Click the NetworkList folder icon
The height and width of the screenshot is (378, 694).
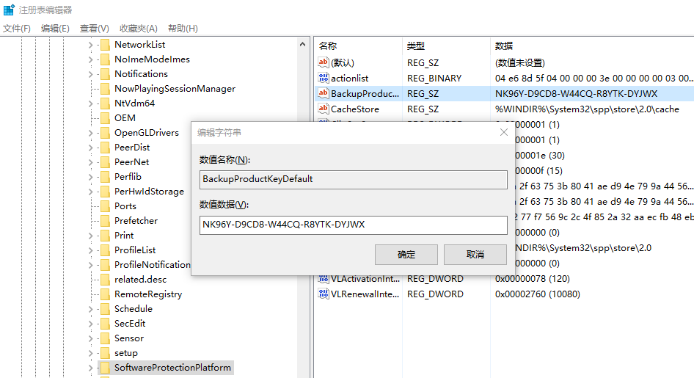[x=105, y=45]
